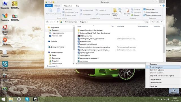The width and height of the screenshot is (181, 102).
Task: Expand the address bar history dropdown
Action: coord(144,22)
